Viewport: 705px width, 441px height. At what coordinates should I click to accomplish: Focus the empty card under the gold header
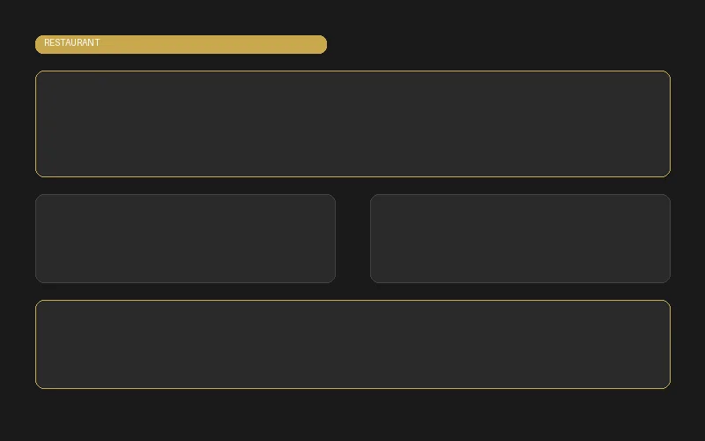[353, 123]
